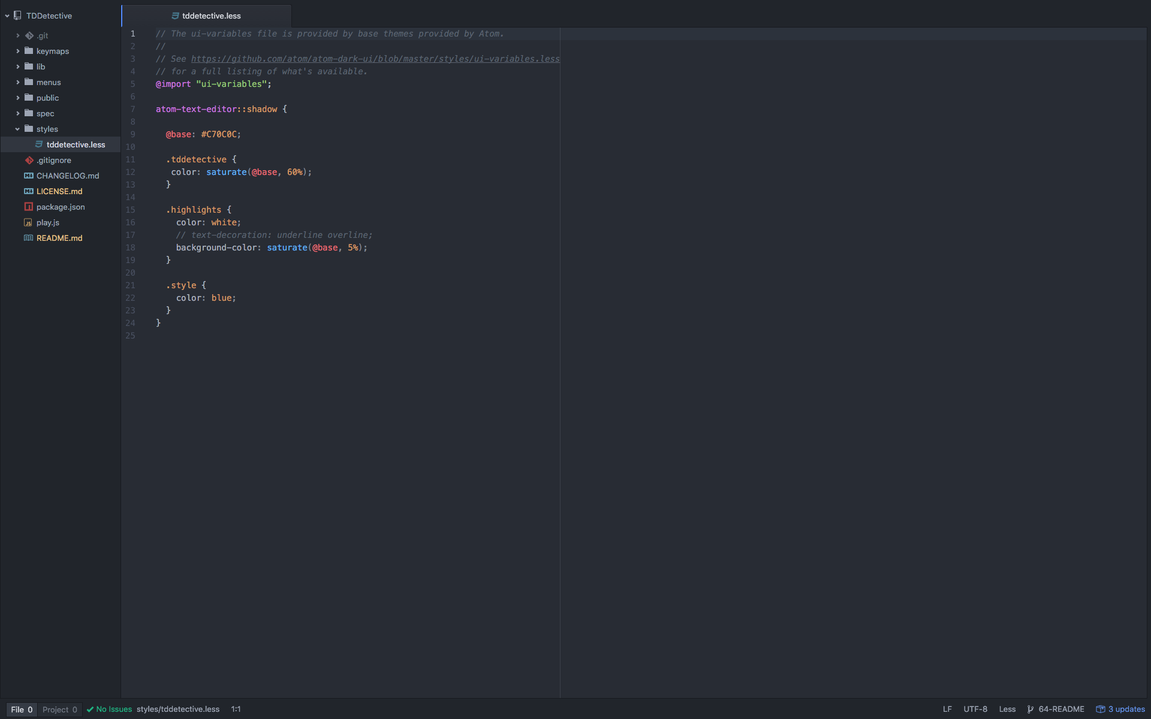This screenshot has width=1151, height=719.
Task: Expand the spec folder chevron
Action: [x=18, y=113]
